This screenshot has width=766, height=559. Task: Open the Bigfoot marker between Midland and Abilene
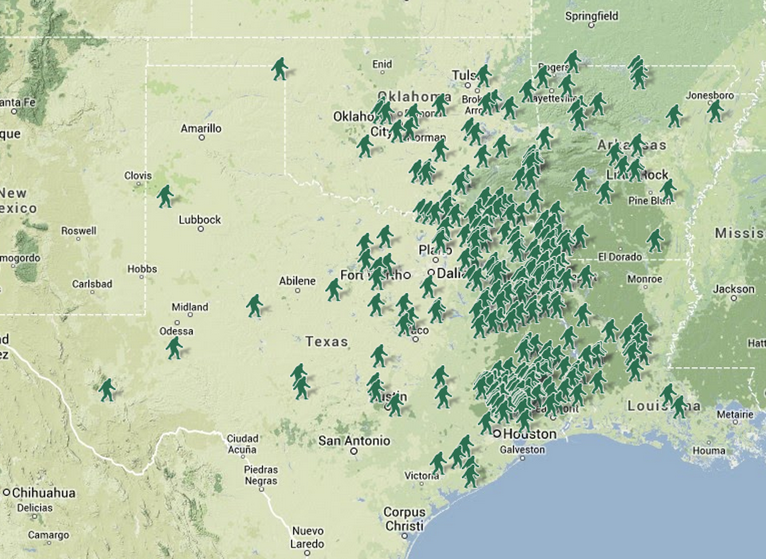point(254,306)
